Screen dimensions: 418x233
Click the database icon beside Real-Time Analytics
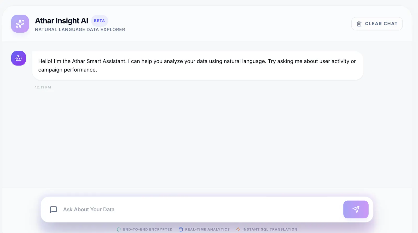(181, 230)
